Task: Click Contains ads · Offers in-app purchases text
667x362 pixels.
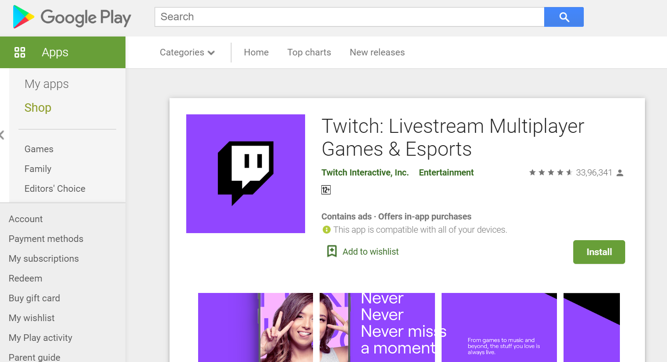Action: pyautogui.click(x=396, y=216)
